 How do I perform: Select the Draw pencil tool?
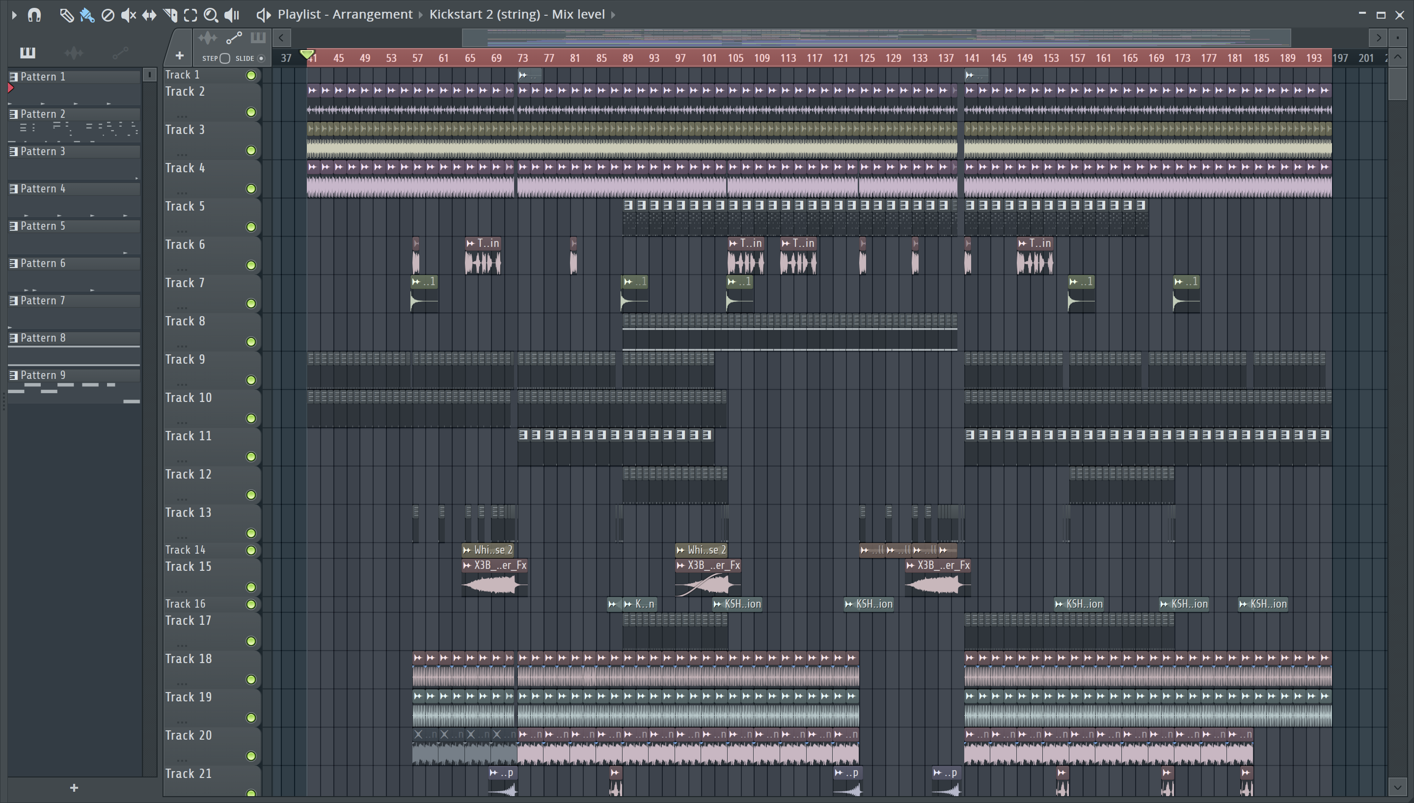66,15
